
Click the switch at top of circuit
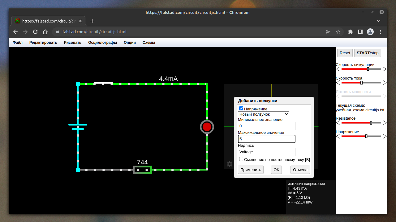click(x=103, y=83)
